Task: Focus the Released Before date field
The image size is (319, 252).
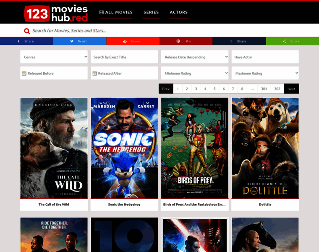Action: [54, 73]
